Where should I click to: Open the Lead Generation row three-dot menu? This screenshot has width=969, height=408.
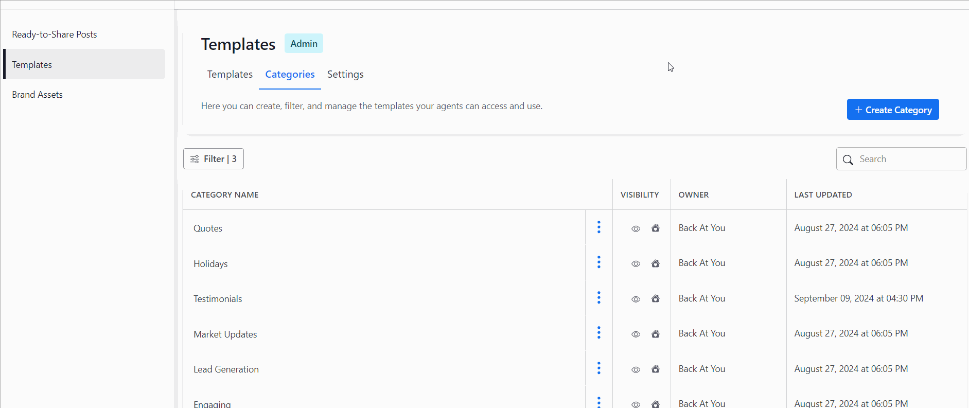pos(598,368)
